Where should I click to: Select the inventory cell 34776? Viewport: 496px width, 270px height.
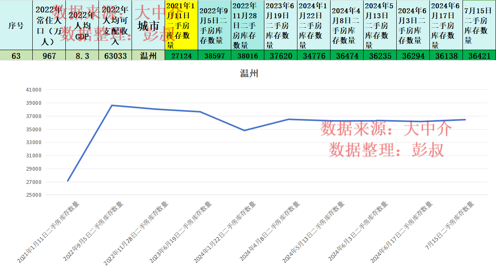314,55
